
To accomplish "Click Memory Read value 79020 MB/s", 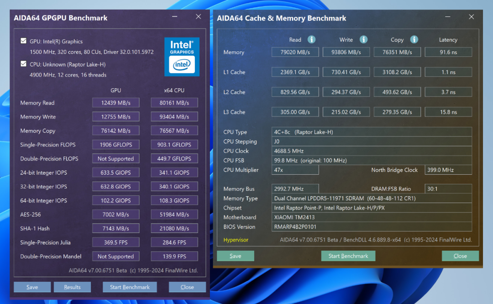I will 295,52.
